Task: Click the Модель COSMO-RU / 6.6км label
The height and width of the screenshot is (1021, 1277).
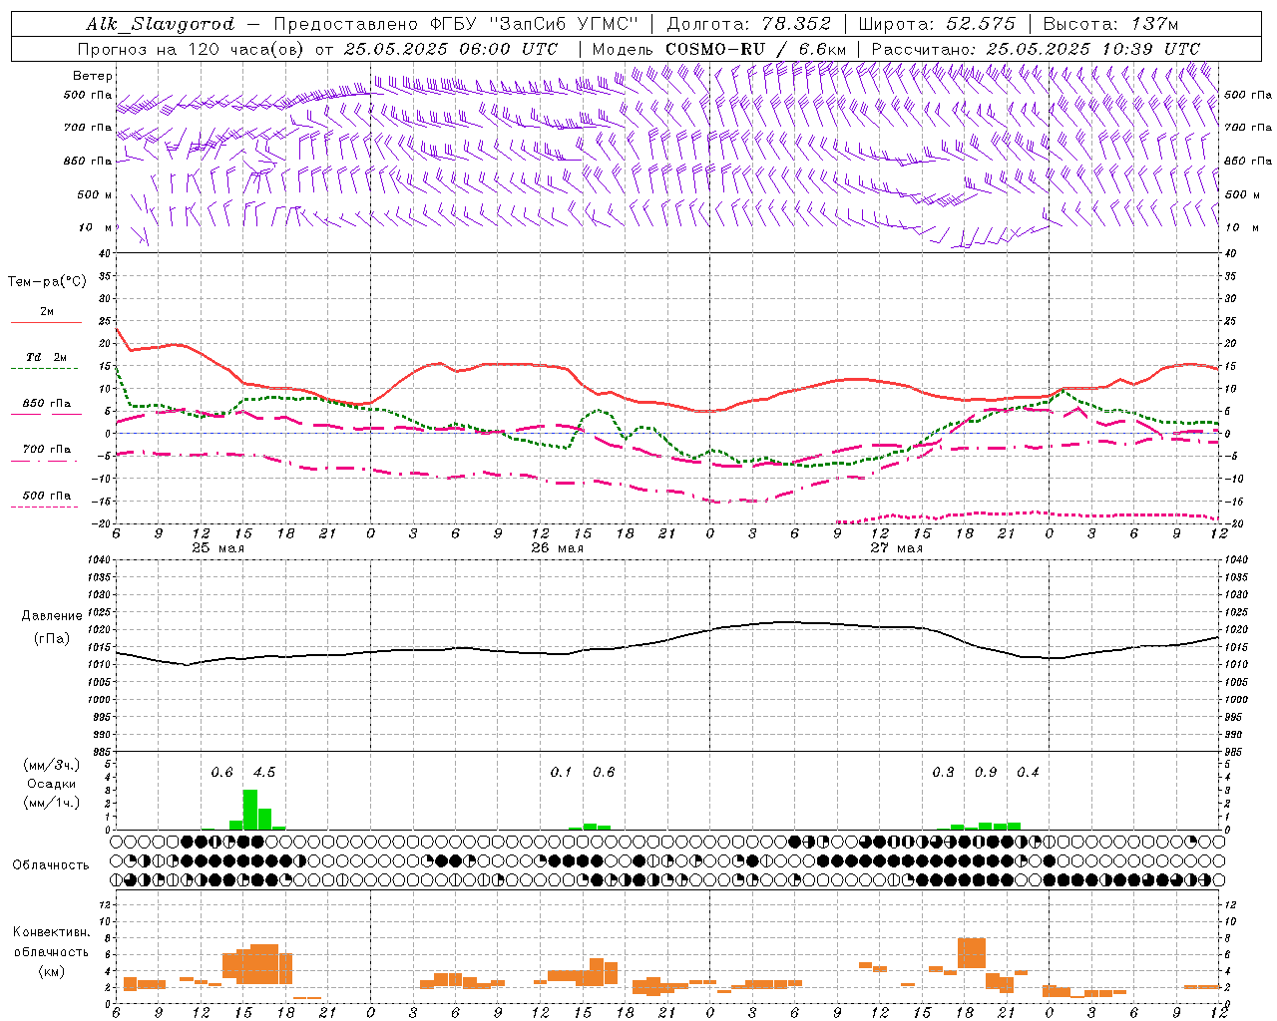Action: (719, 49)
